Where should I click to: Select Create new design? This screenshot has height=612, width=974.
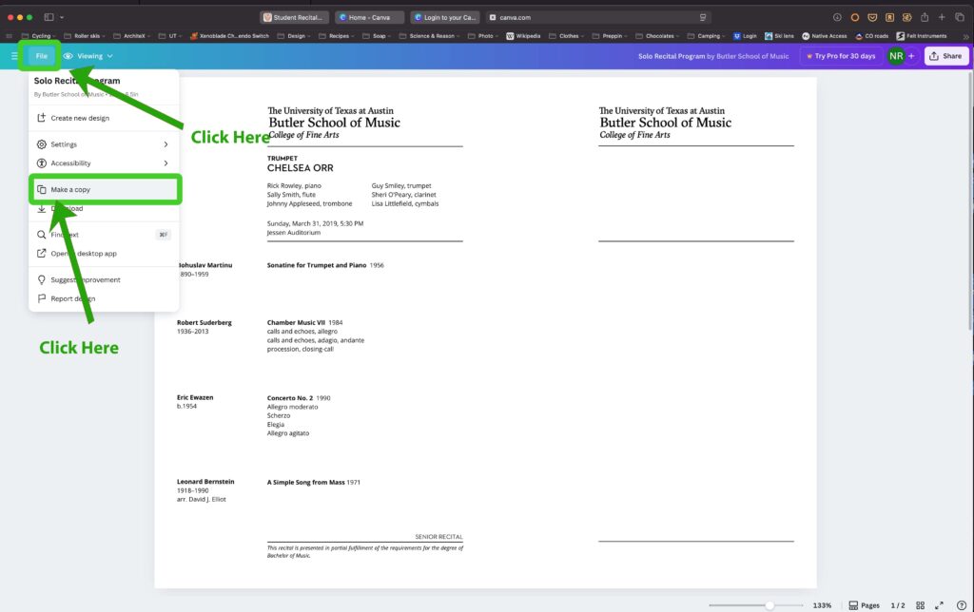tap(81, 117)
